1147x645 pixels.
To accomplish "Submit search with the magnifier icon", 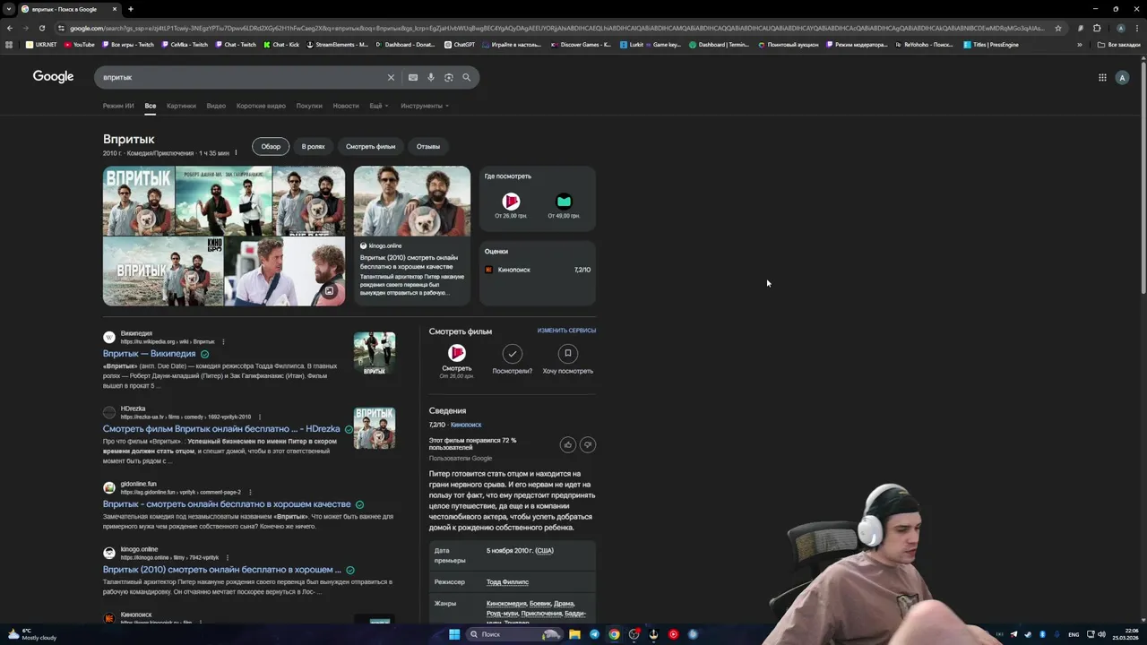I will 466,77.
